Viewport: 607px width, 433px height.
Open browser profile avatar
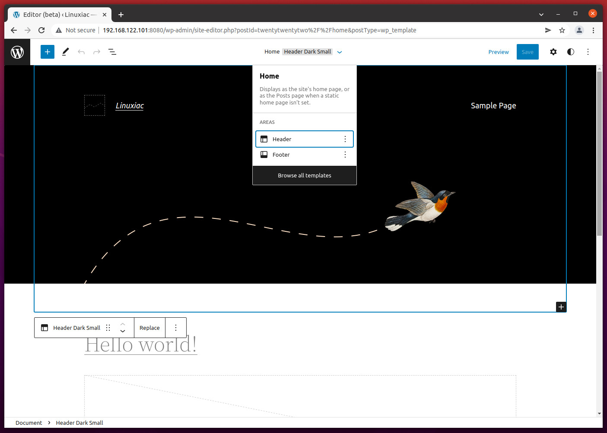[579, 30]
